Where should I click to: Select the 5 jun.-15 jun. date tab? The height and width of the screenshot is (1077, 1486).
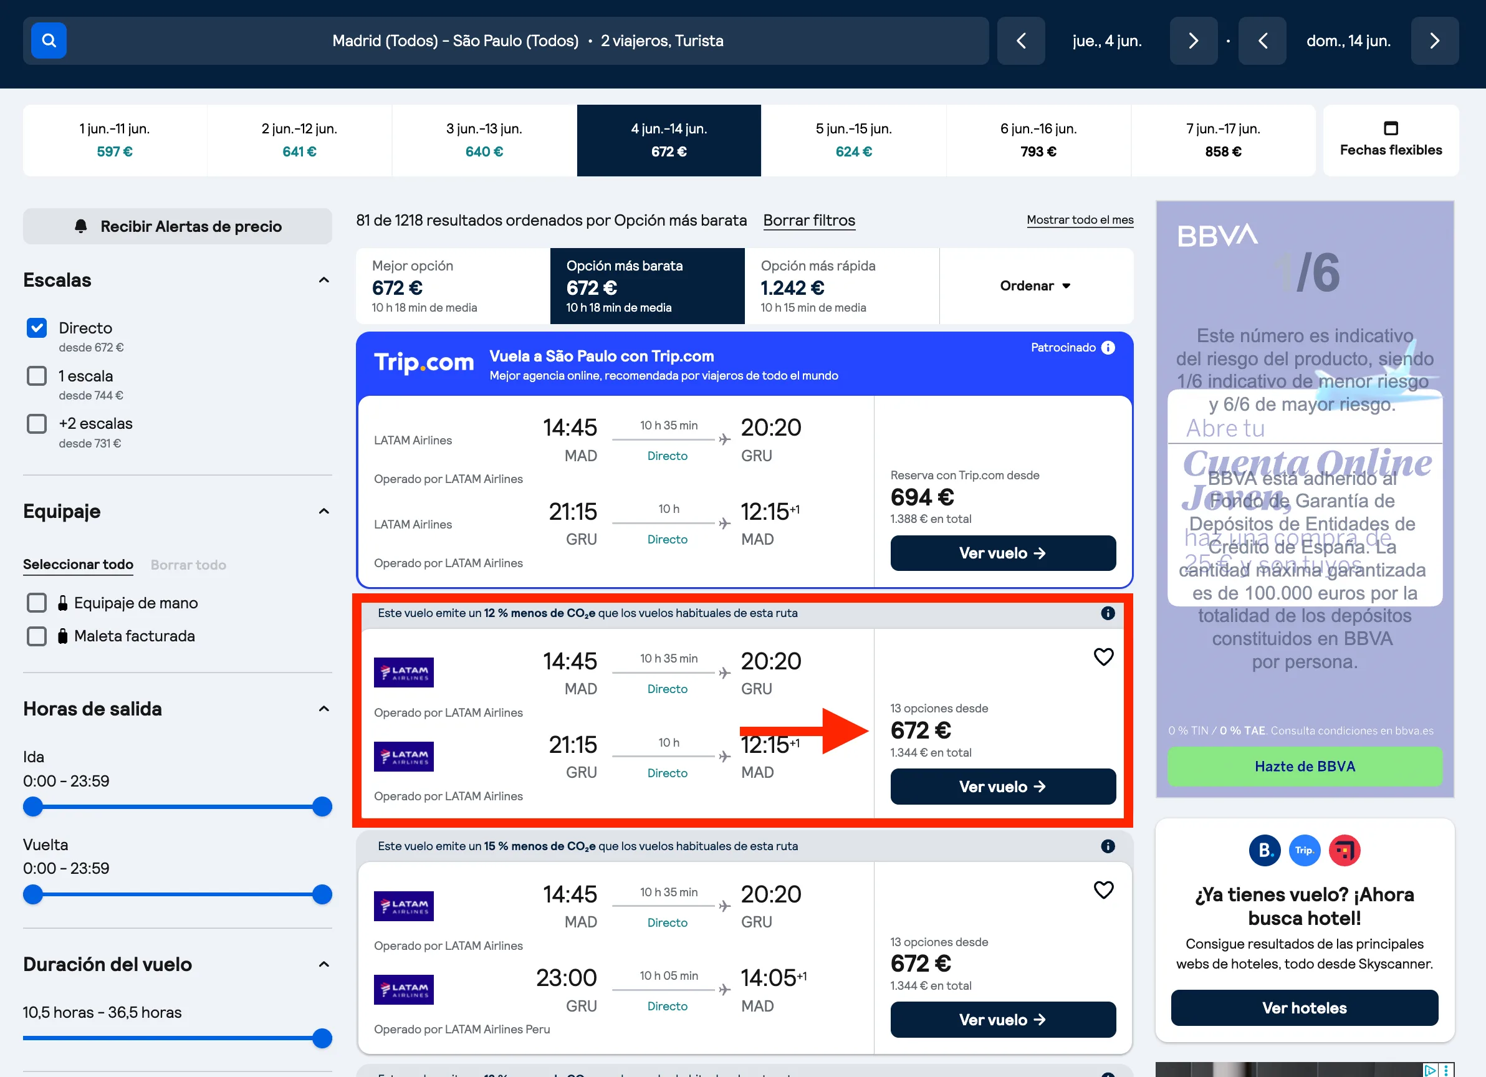pyautogui.click(x=854, y=140)
